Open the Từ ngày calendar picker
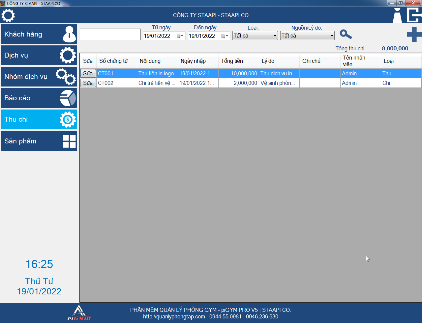The height and width of the screenshot is (323, 422). [180, 36]
